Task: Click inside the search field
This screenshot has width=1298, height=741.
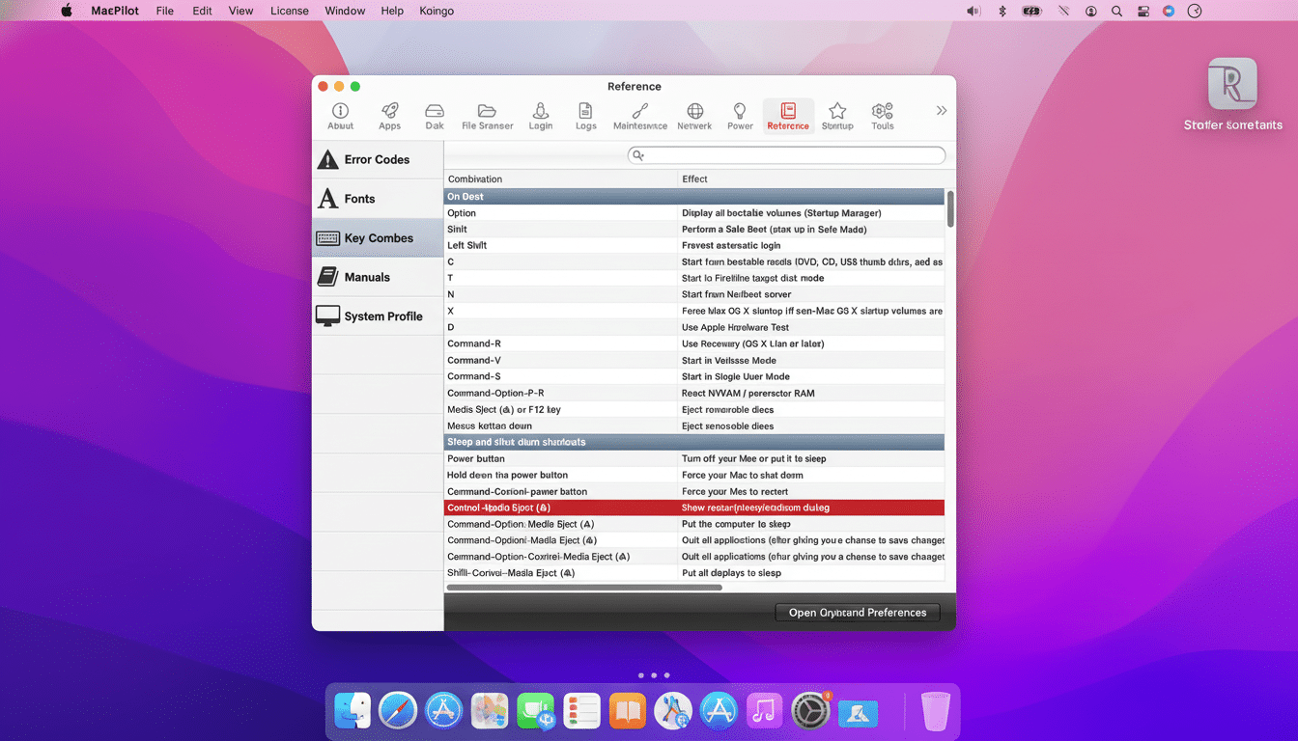Action: (787, 154)
